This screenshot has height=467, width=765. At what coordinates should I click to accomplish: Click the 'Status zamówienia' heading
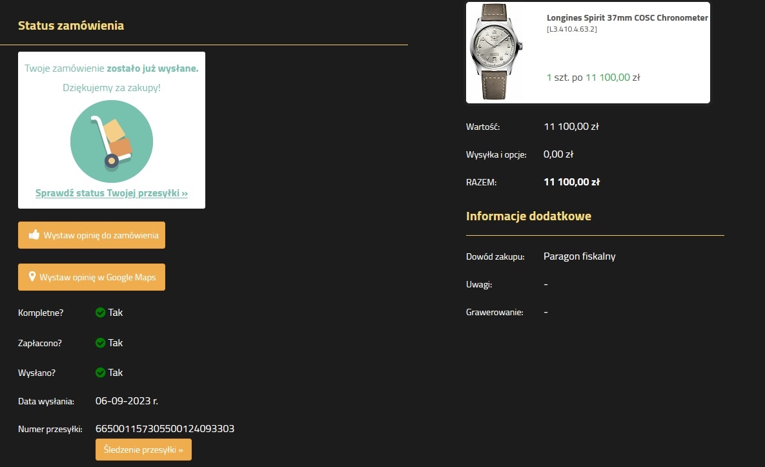pyautogui.click(x=71, y=26)
